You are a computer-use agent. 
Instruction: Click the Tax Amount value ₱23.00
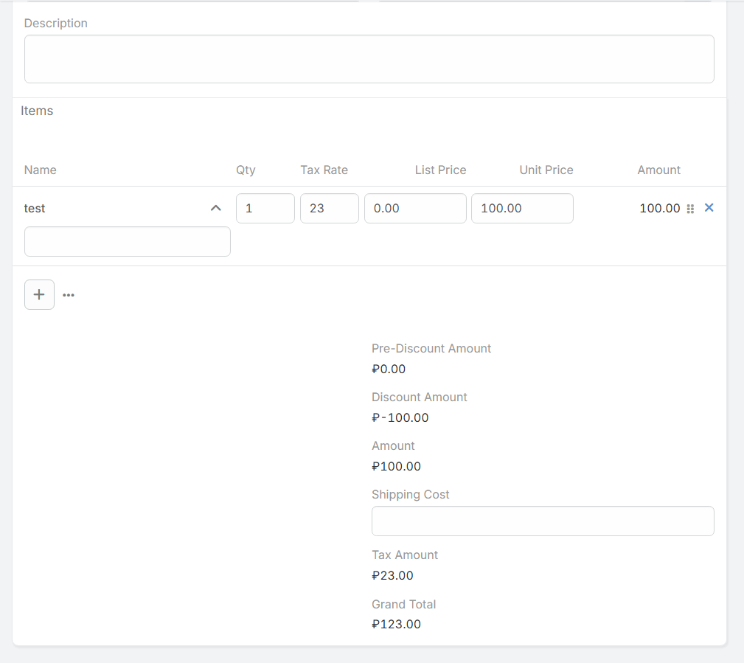click(392, 575)
